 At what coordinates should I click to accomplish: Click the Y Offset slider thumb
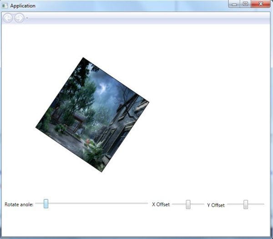coord(246,204)
